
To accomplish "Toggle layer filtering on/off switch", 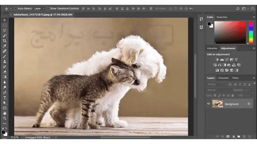I will tap(254, 84).
